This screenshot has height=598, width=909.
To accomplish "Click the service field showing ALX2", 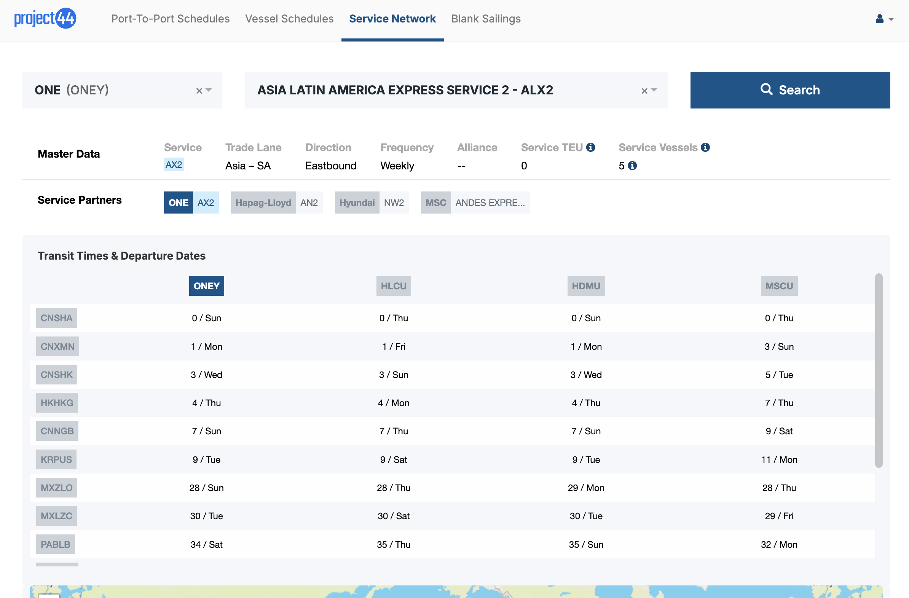I will click(456, 90).
